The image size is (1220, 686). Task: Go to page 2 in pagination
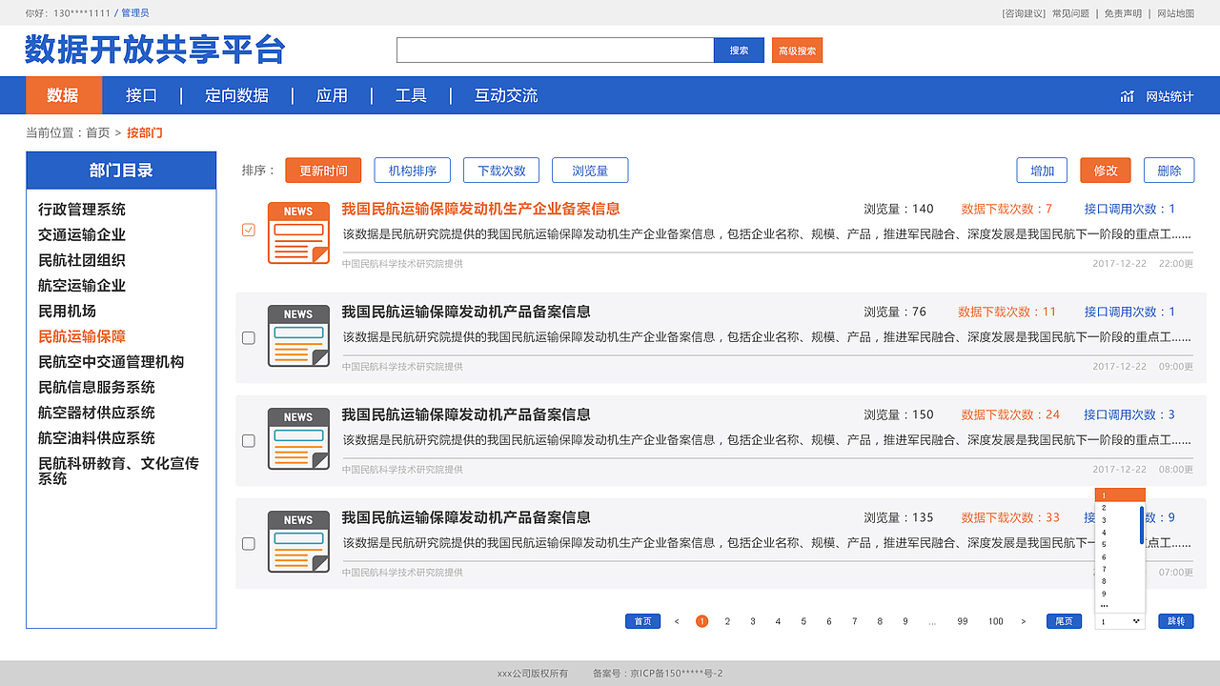[x=727, y=621]
